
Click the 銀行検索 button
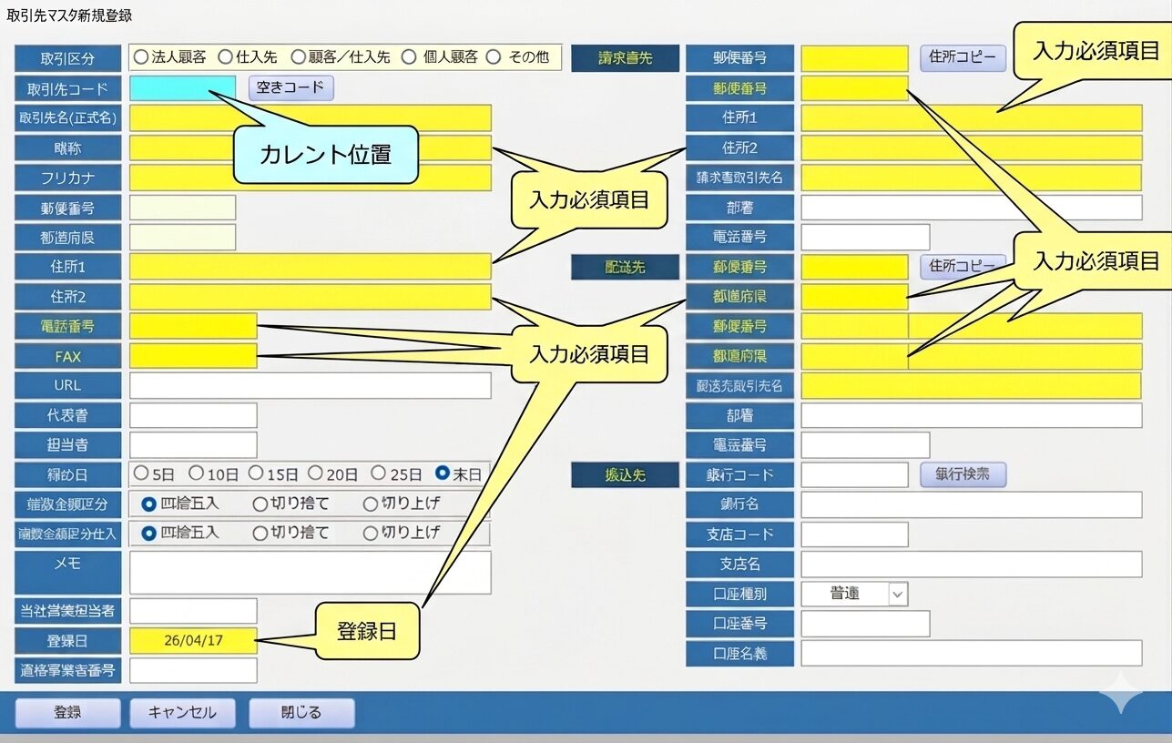coord(963,474)
